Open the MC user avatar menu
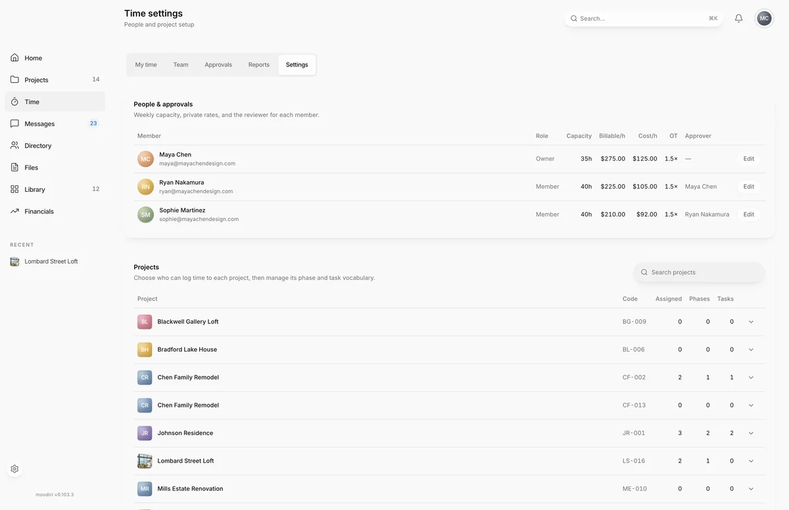The image size is (789, 510). [764, 18]
